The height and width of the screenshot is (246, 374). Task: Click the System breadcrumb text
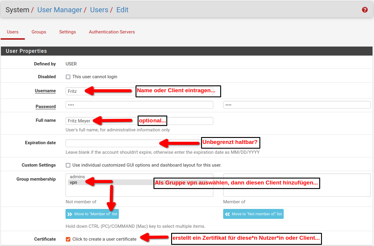point(17,10)
